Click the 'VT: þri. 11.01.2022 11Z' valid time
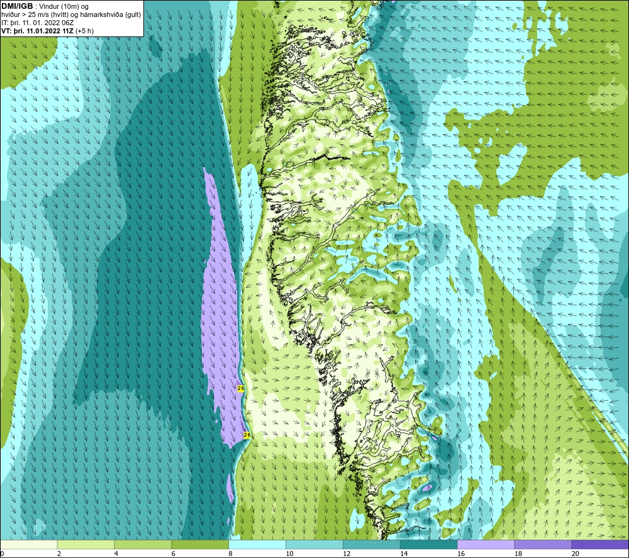Screen dimensions: 629x558 [x=37, y=30]
